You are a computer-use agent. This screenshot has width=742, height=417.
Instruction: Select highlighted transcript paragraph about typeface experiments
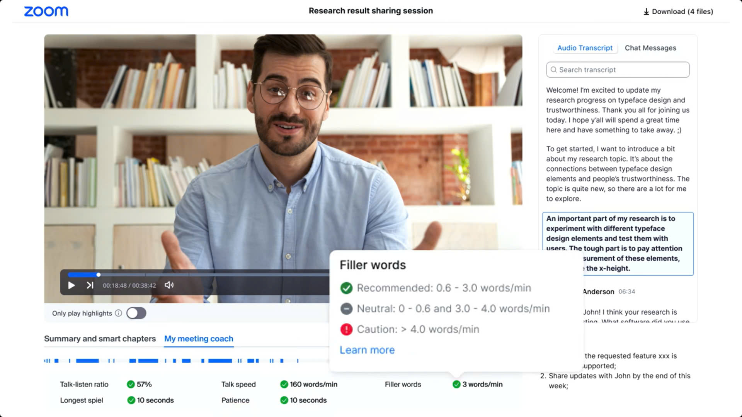click(x=618, y=234)
